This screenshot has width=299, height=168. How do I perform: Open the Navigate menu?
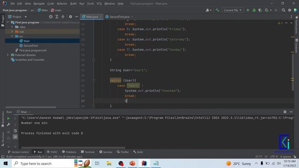pos(39,4)
